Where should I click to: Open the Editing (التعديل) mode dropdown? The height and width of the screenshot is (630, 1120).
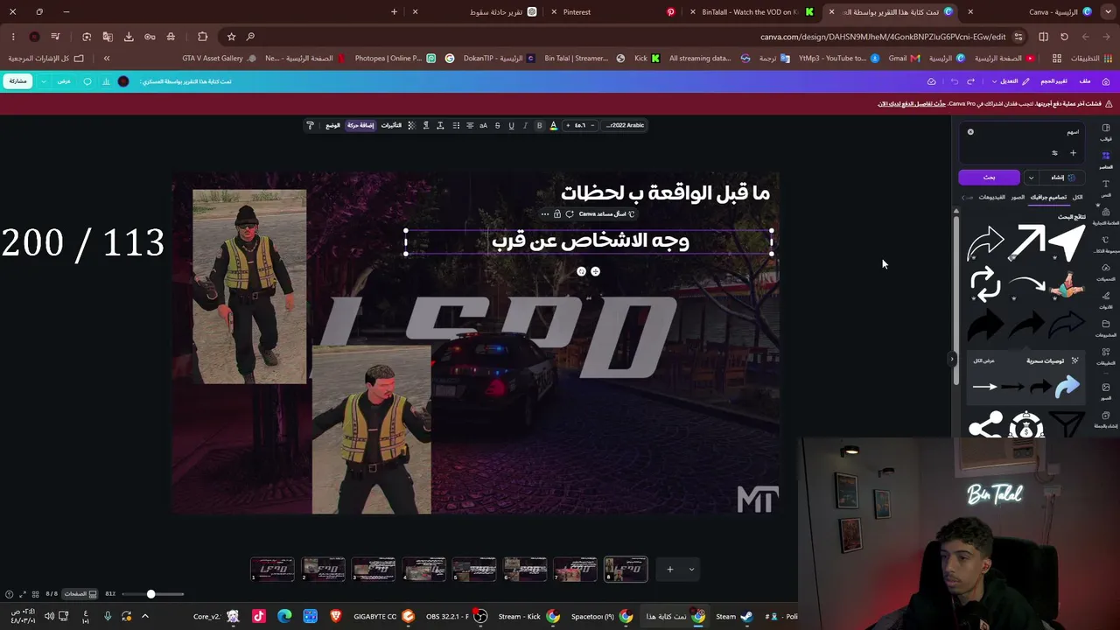click(x=1009, y=81)
